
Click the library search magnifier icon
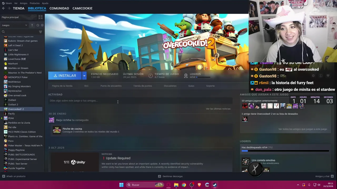(3, 32)
